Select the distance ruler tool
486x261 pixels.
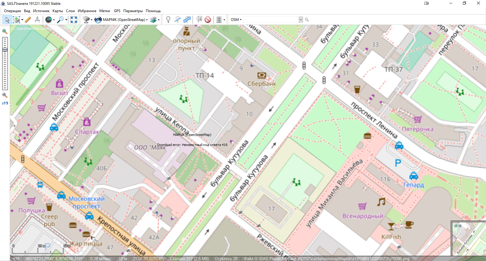tap(28, 20)
